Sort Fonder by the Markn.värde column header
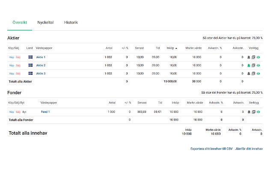 coord(195,103)
